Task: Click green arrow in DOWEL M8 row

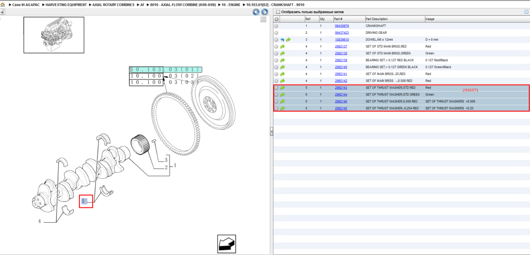Action: [288, 40]
